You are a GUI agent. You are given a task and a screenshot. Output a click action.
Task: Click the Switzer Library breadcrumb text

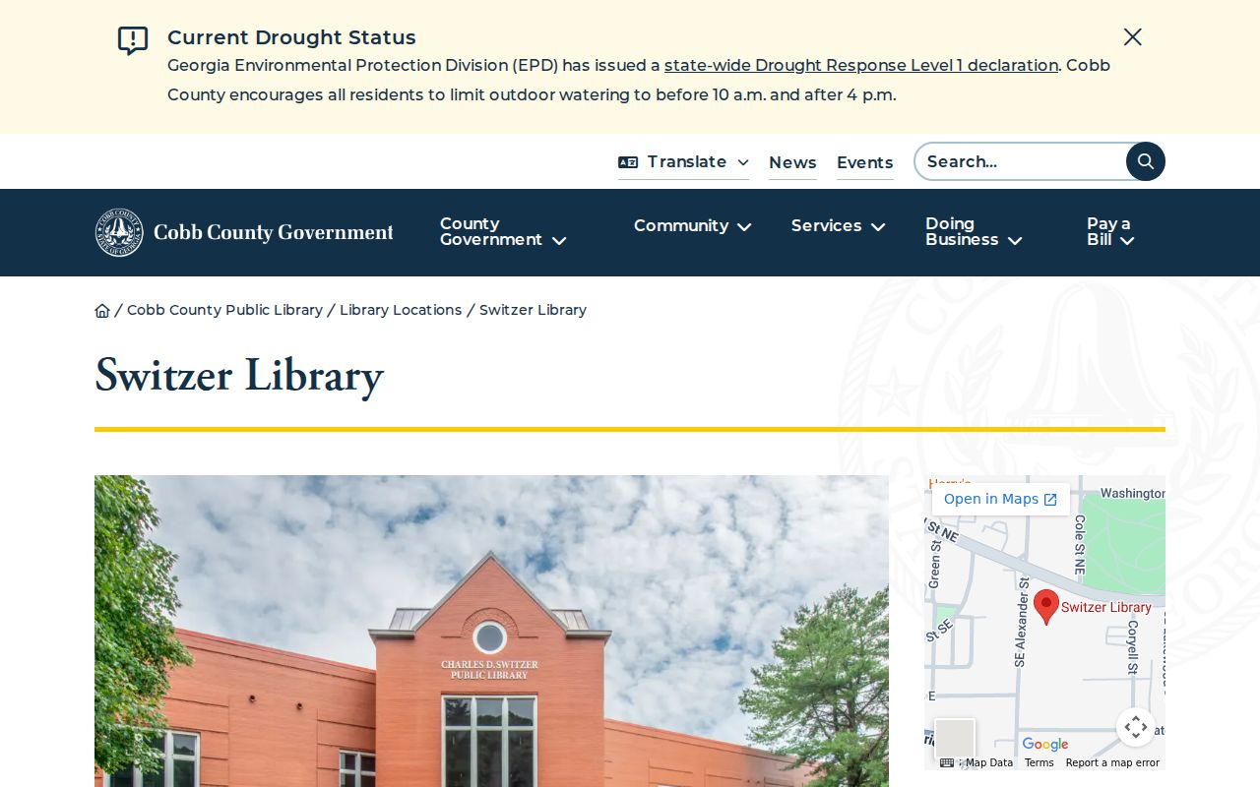pos(533,310)
